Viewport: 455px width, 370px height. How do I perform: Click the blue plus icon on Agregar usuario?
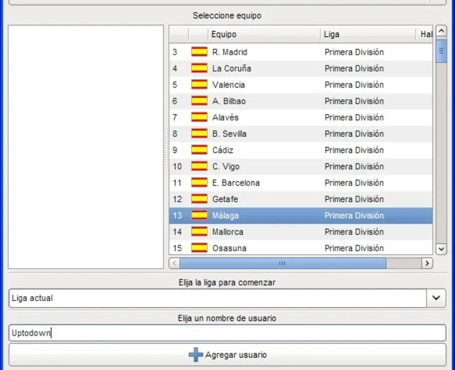point(196,355)
